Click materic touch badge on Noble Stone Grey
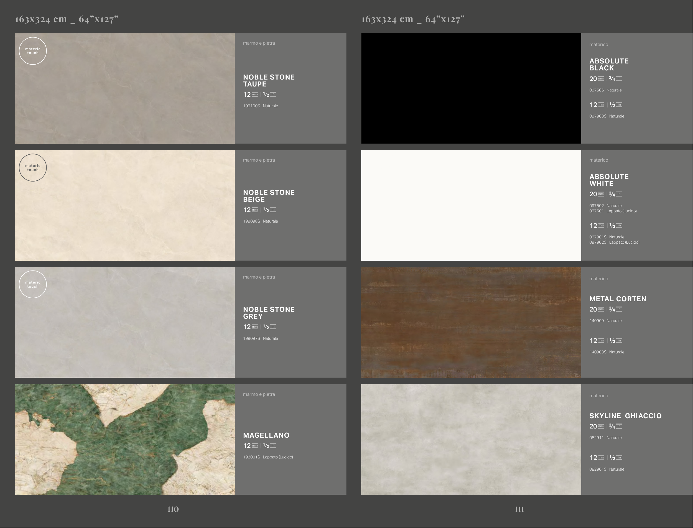 point(33,284)
